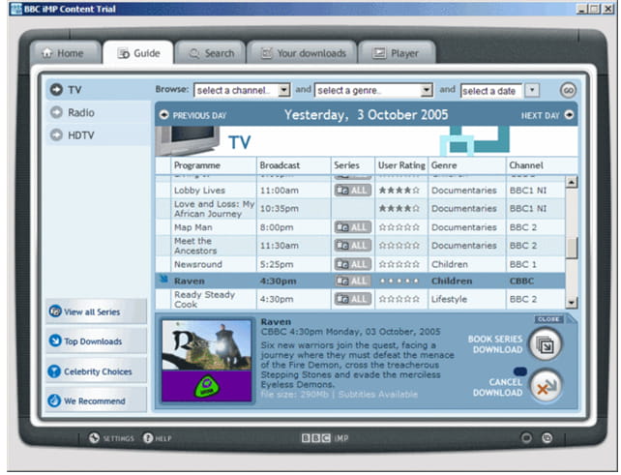621x475 pixels.
Task: Go to Next Day
Action: (x=547, y=115)
